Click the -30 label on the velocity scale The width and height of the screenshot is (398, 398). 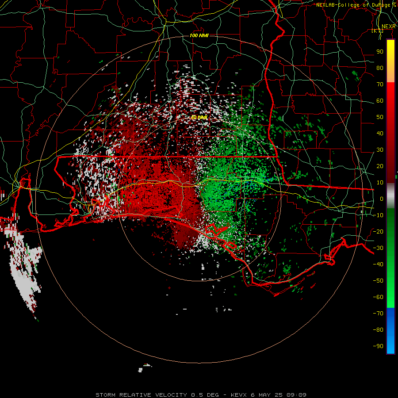pos(378,248)
